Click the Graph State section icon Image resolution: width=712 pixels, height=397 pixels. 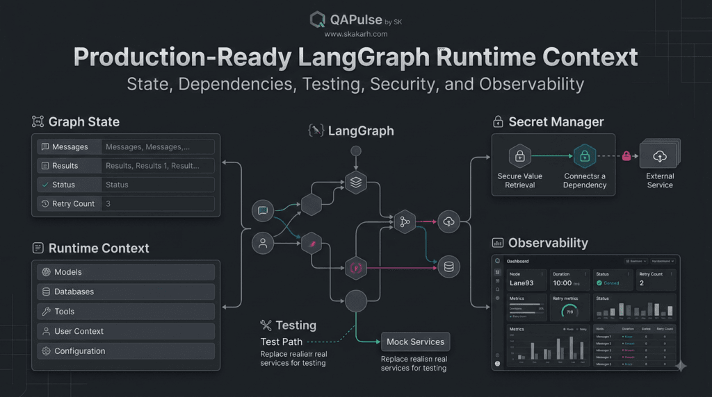tap(38, 121)
